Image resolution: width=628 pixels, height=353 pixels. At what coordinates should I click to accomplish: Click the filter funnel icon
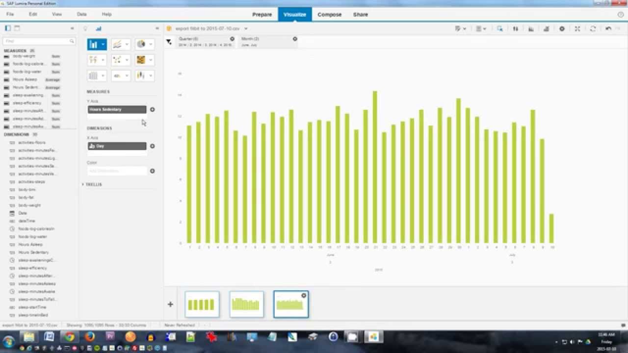169,42
